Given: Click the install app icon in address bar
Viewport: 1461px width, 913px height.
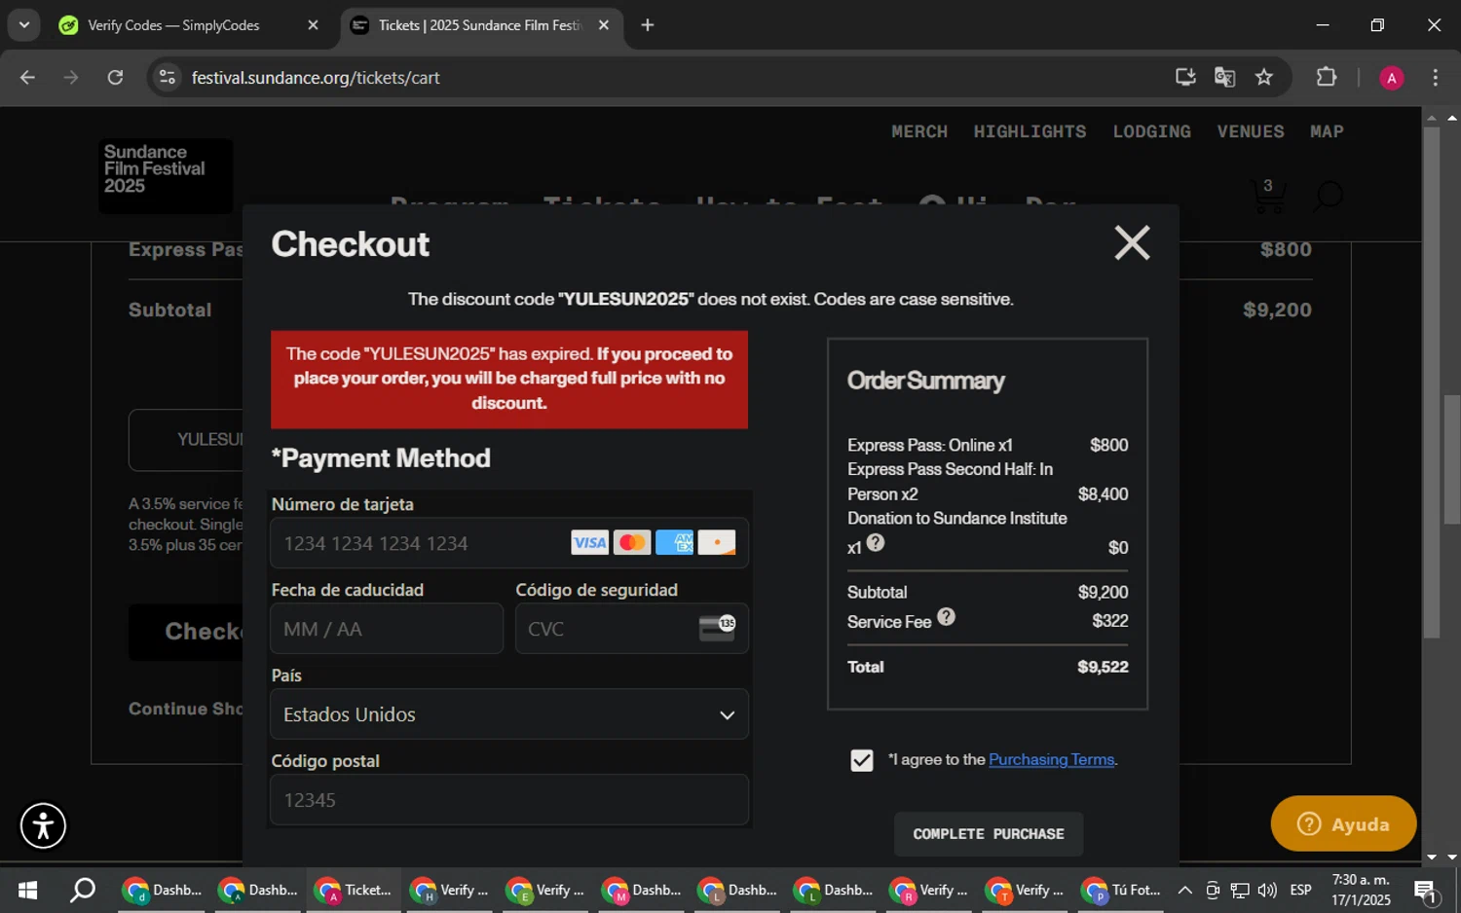Looking at the screenshot, I should click(1185, 77).
